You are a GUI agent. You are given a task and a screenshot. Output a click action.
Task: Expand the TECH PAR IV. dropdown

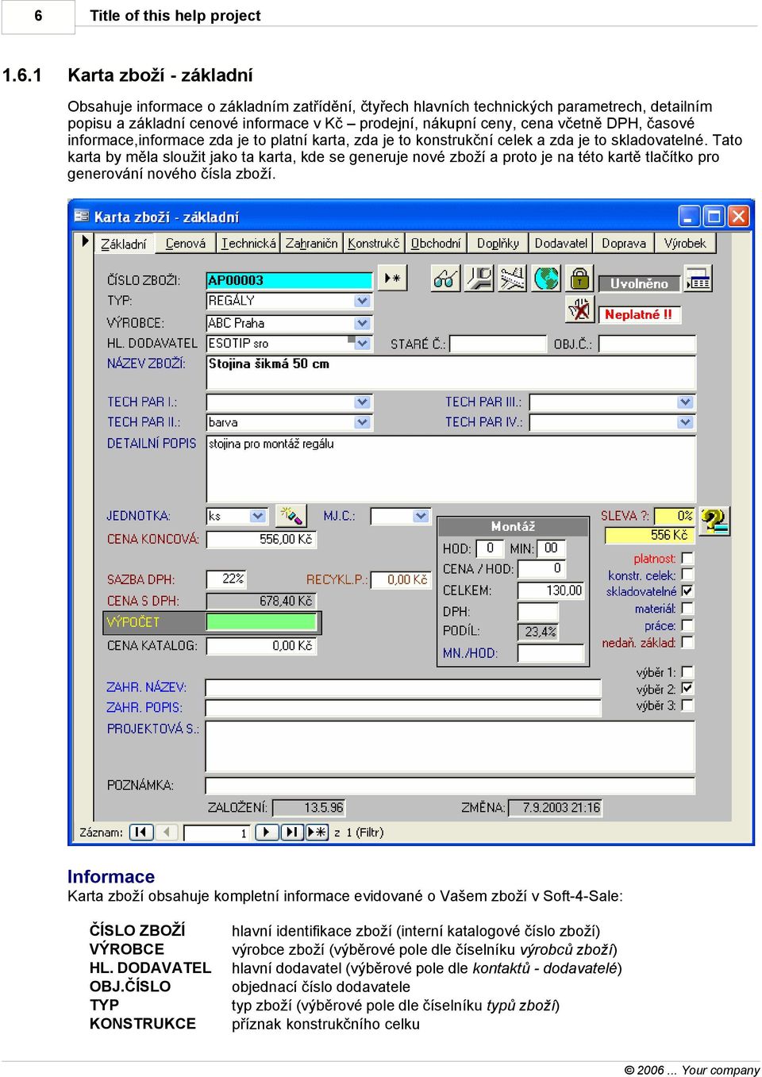pos(686,422)
